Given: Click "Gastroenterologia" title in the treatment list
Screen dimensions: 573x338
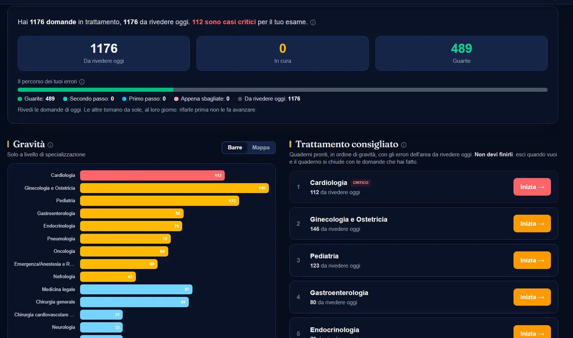Looking at the screenshot, I should pos(339,293).
